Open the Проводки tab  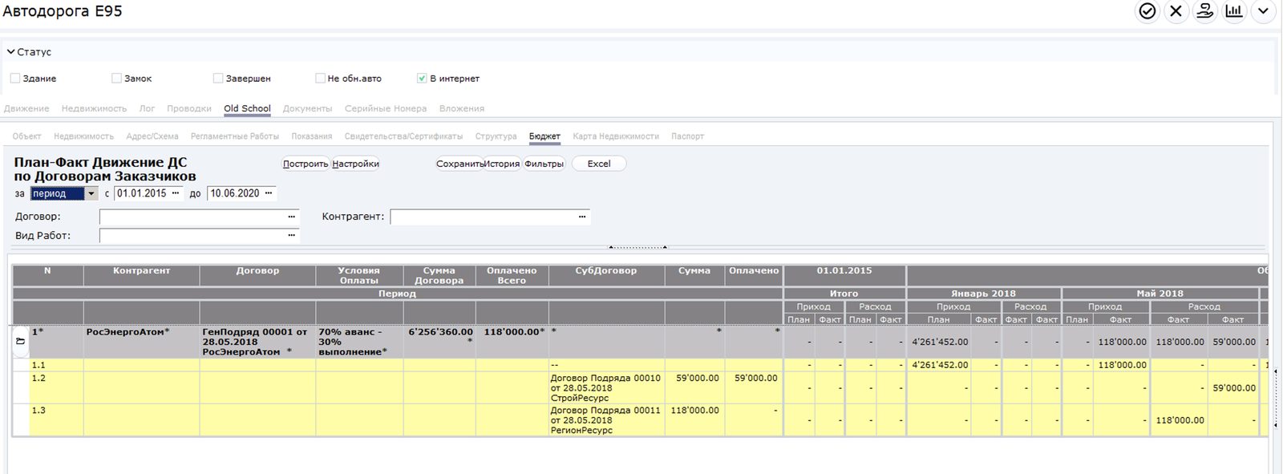click(189, 109)
